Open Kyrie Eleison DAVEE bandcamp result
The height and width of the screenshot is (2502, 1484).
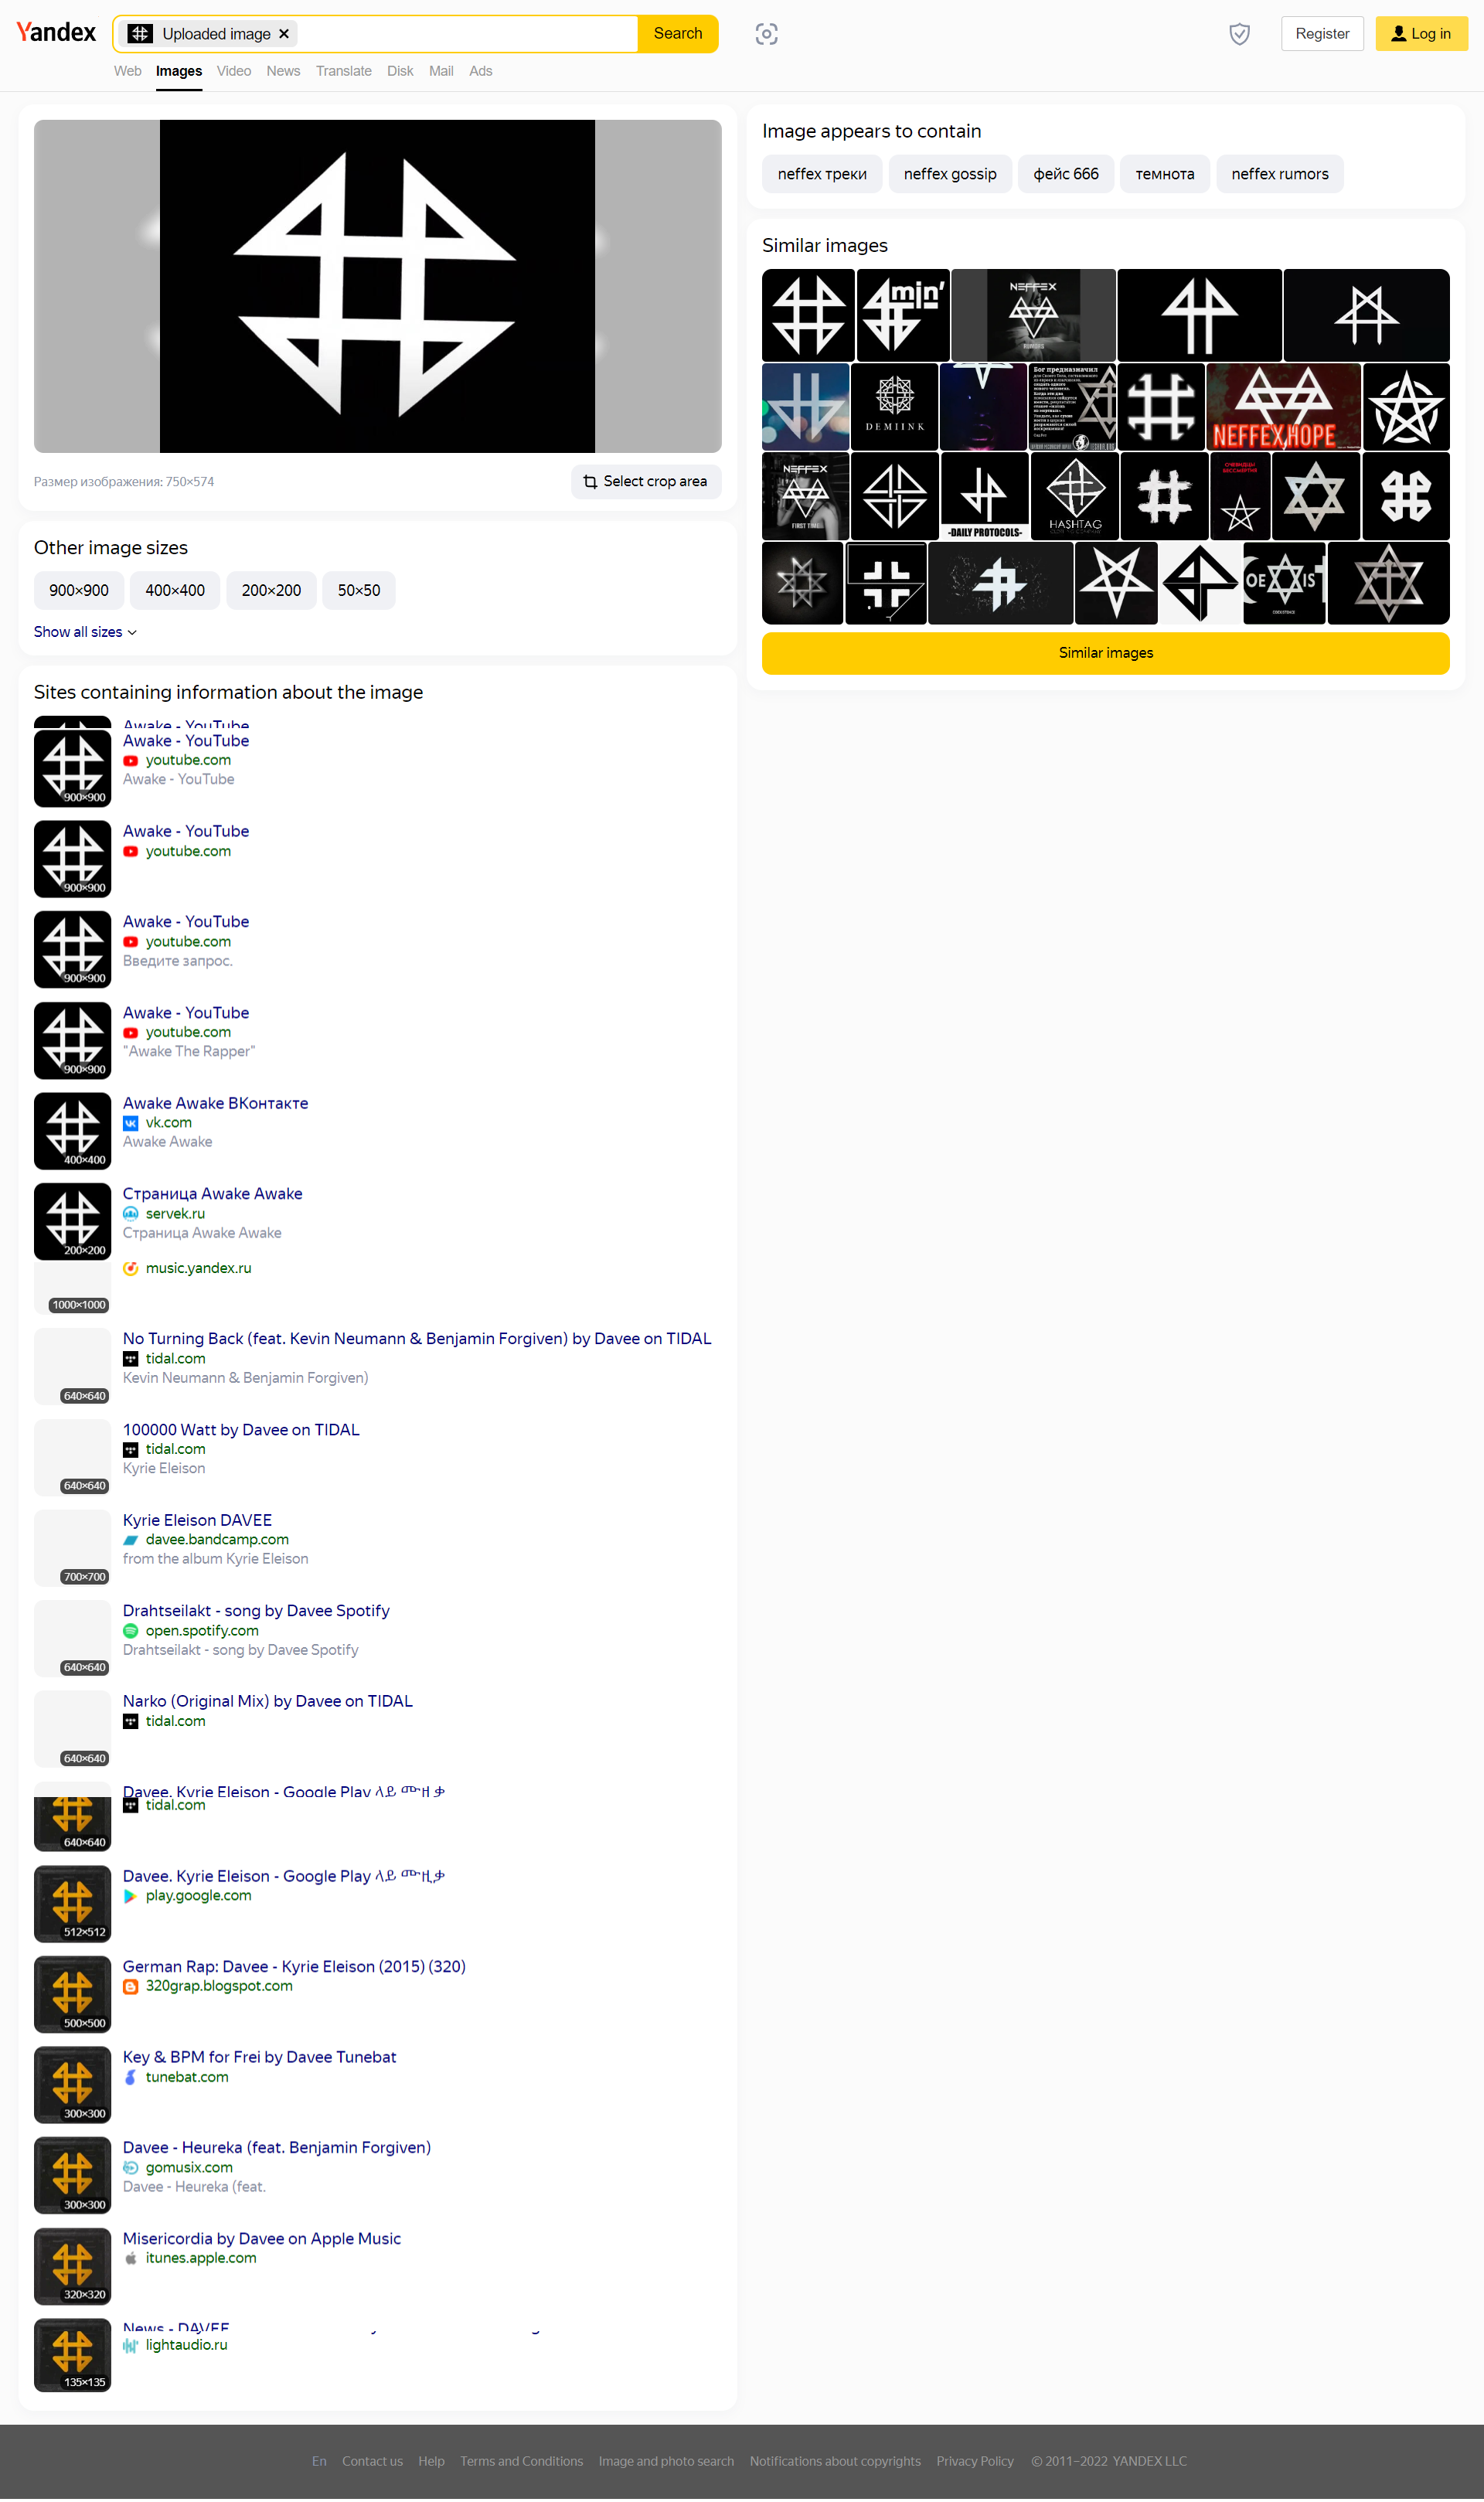(x=197, y=1520)
